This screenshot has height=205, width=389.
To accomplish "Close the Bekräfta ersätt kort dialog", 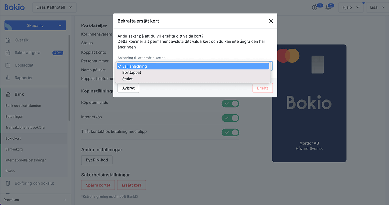I will 271,21.
